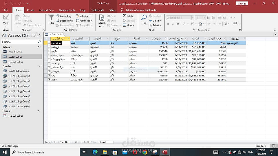This screenshot has height=156, width=278.
Task: Click cell with value 511540
Action: pos(217,80)
